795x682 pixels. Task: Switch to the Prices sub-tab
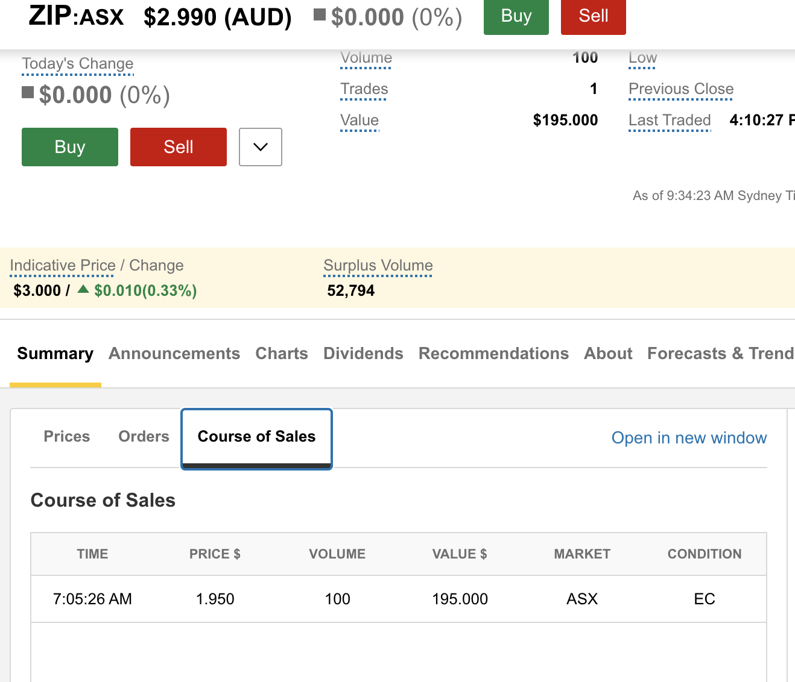point(67,437)
